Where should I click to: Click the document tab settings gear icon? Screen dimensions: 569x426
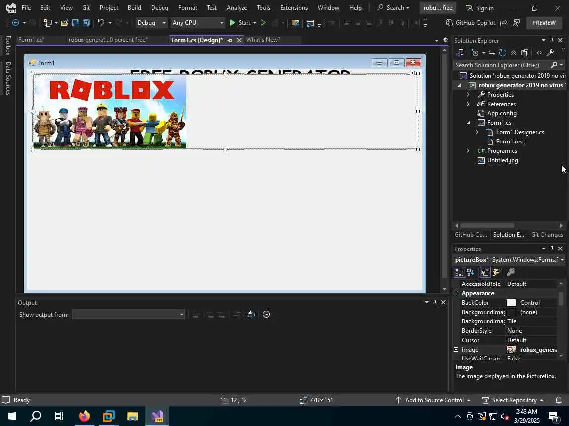(x=445, y=40)
